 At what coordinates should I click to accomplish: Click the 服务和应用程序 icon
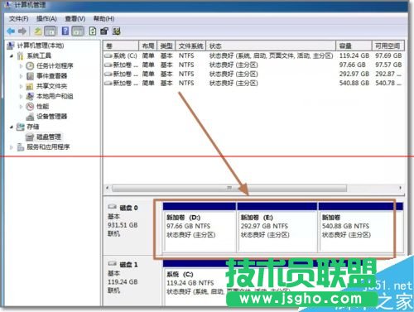20,147
